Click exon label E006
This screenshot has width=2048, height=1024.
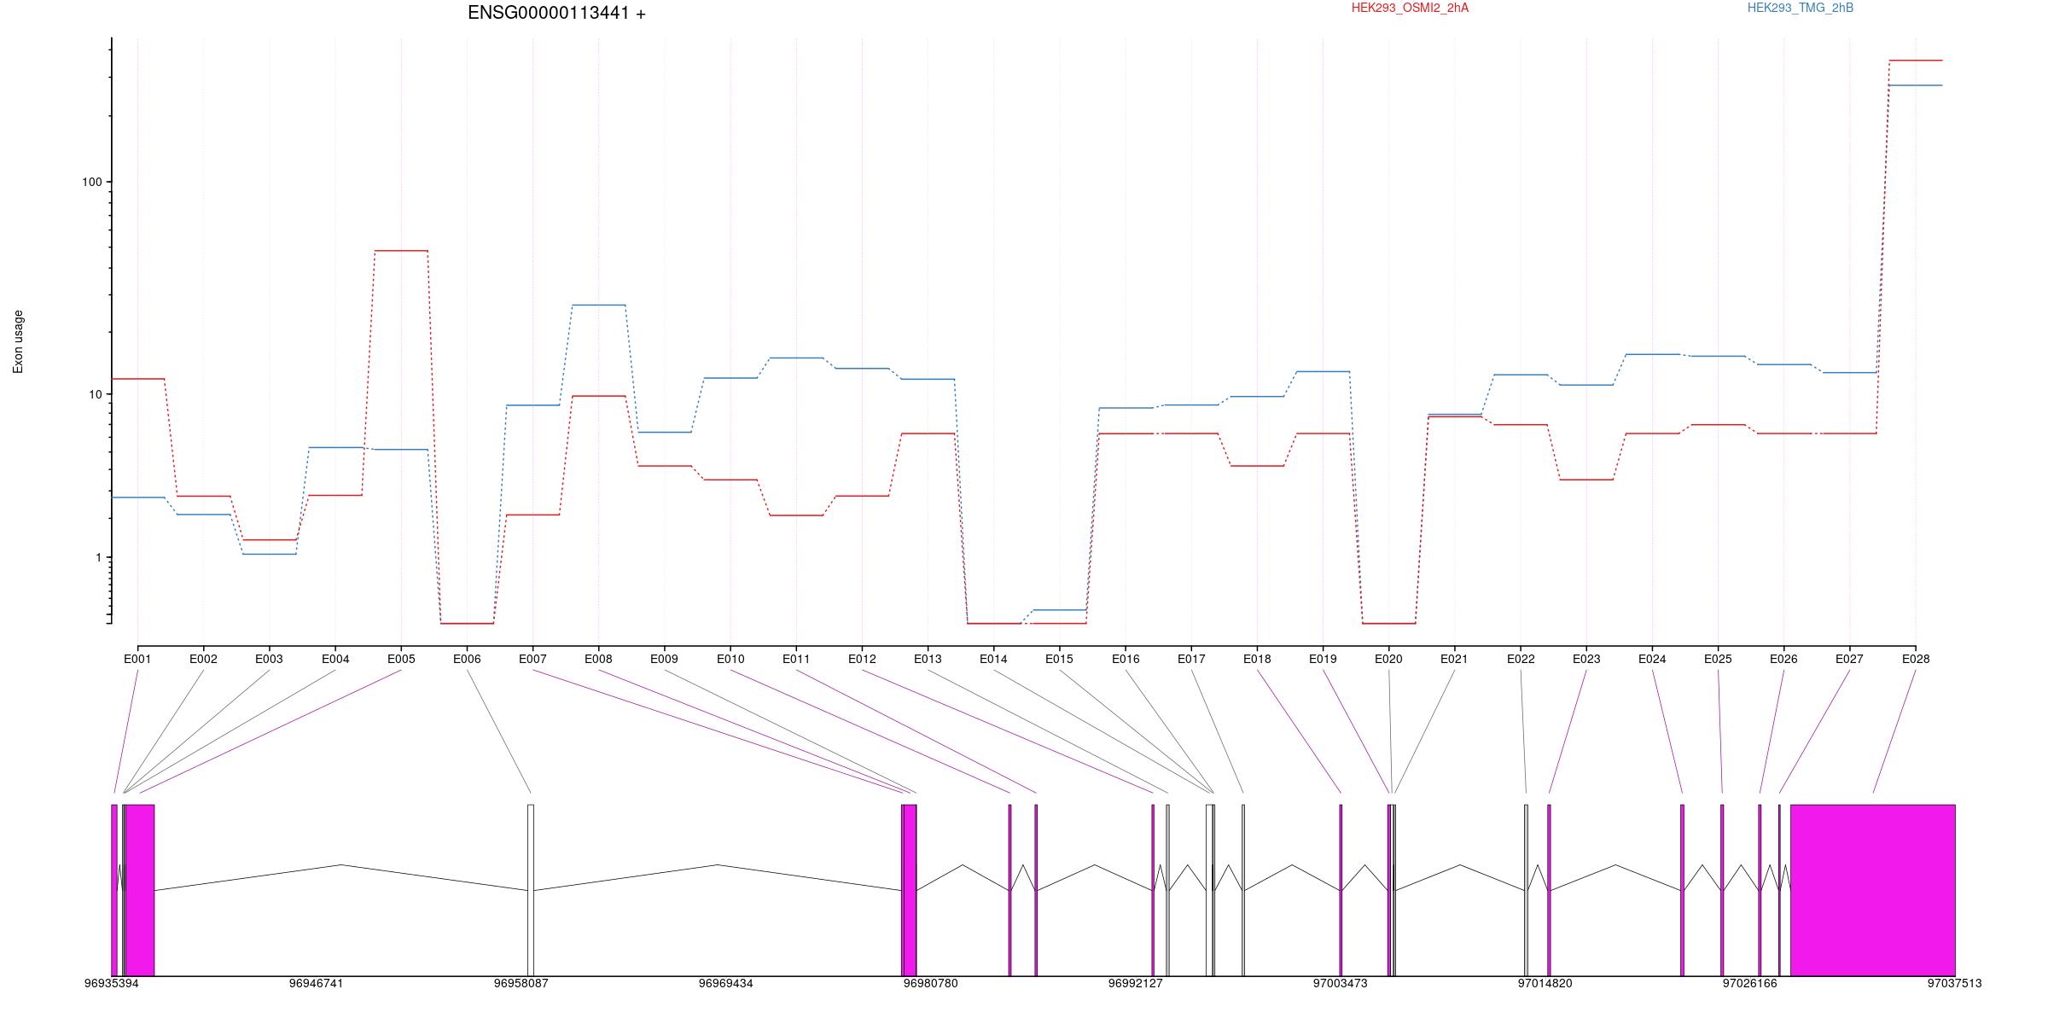click(x=467, y=659)
